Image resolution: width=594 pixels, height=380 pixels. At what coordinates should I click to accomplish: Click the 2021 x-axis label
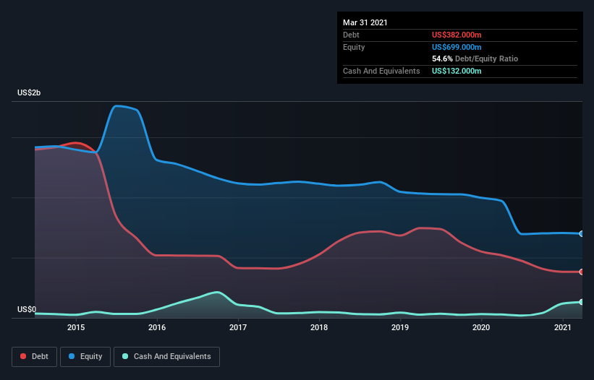pyautogui.click(x=563, y=327)
